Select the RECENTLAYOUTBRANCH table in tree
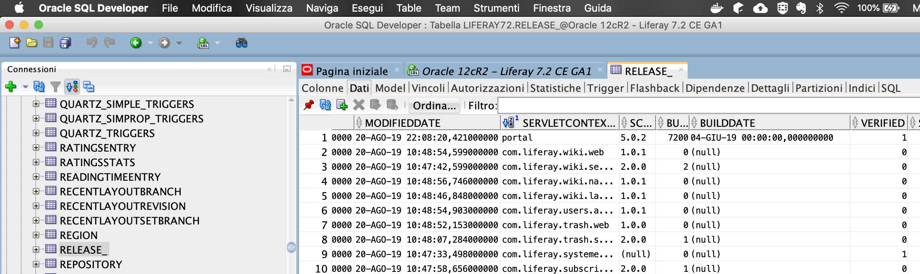The width and height of the screenshot is (920, 274). coord(120,192)
